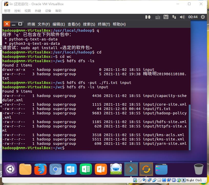The height and width of the screenshot is (185, 209).
Task: Open the PowerPoint-style presentation app in dock
Action: point(101,169)
